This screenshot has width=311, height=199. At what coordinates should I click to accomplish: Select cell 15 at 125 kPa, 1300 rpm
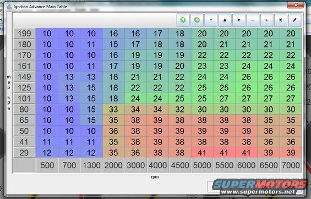[91, 88]
